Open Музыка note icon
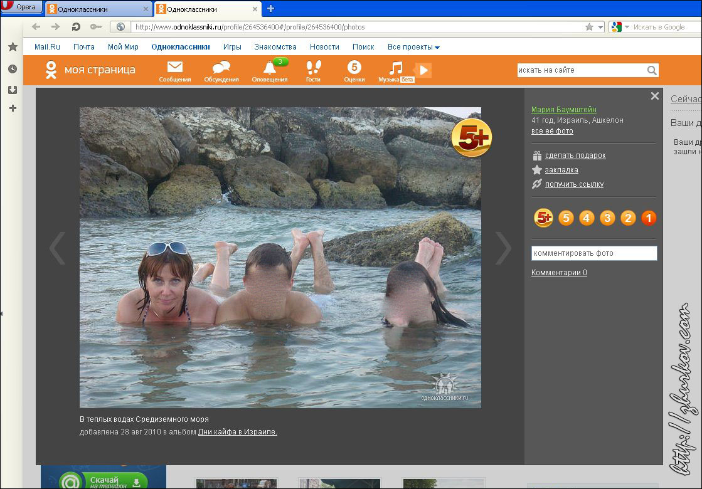Viewport: 702px width, 489px height. coord(395,68)
